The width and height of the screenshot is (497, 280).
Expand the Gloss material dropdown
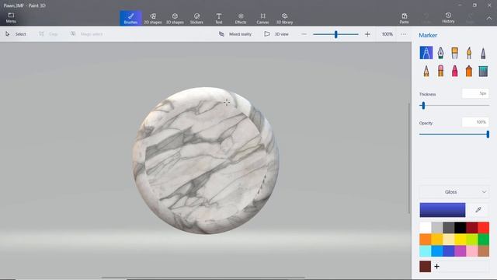pos(454,192)
